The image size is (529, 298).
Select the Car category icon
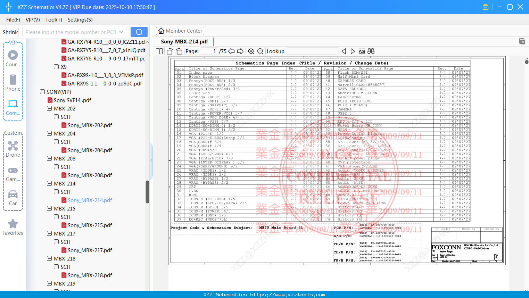13,198
